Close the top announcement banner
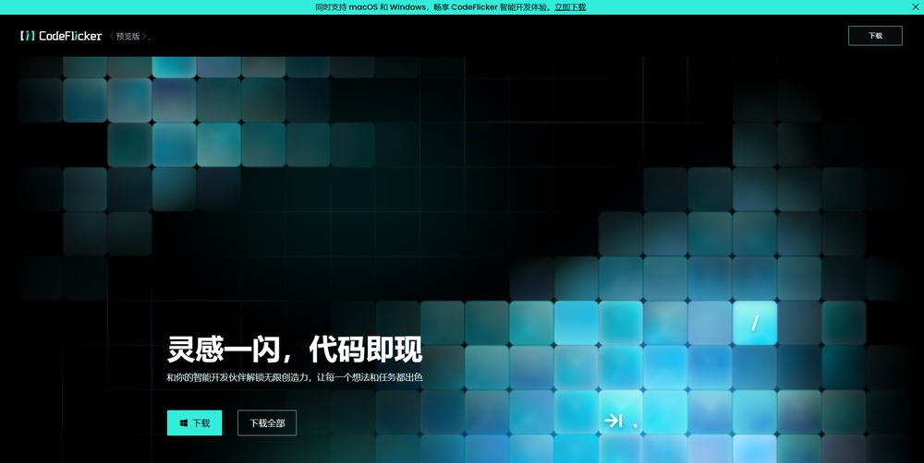The height and width of the screenshot is (463, 924). (917, 7)
